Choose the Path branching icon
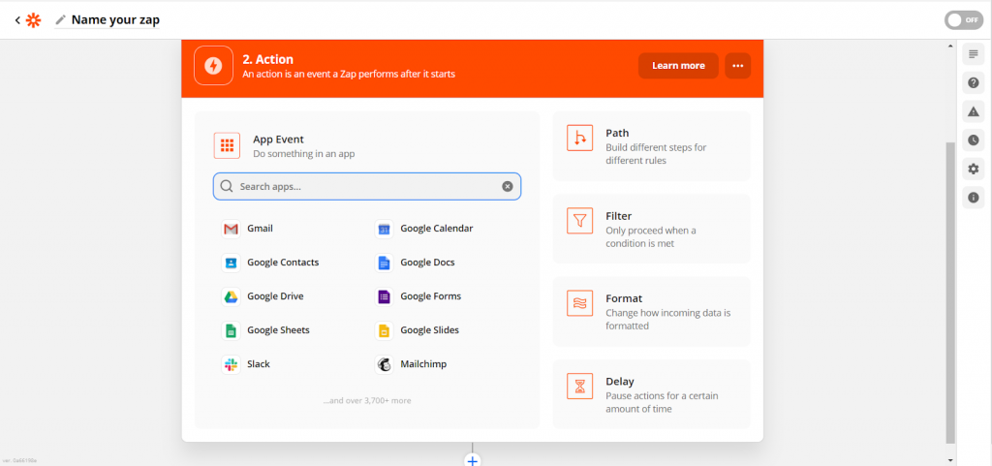The height and width of the screenshot is (466, 992). pos(579,138)
